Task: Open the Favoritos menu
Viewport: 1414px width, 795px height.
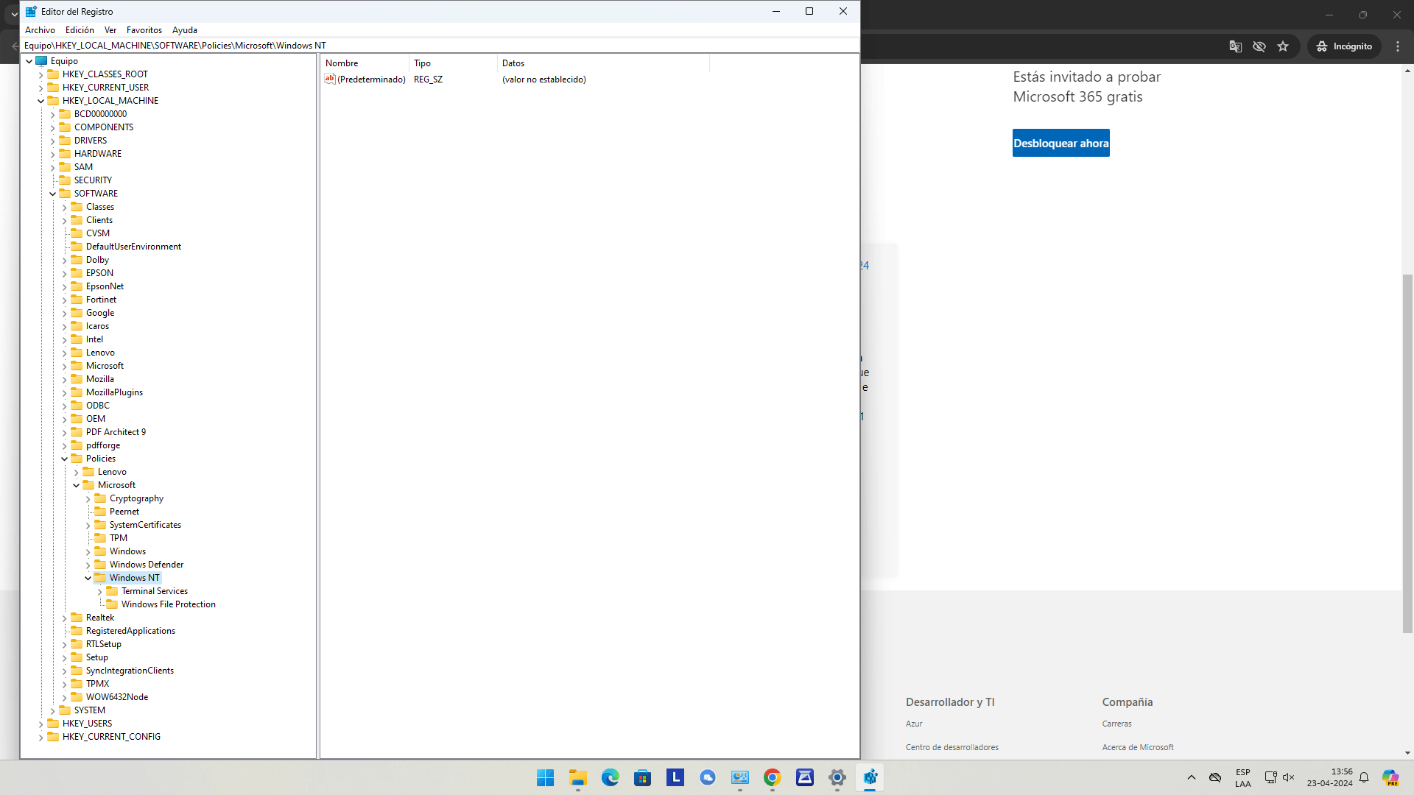Action: [x=144, y=30]
